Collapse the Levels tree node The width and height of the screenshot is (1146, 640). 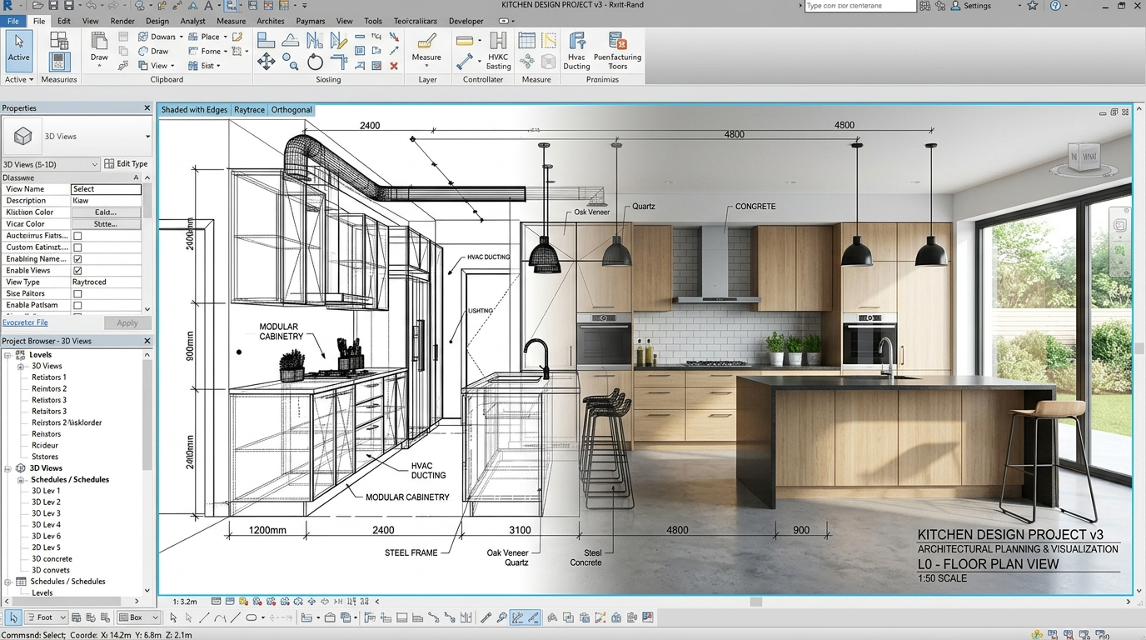7,355
